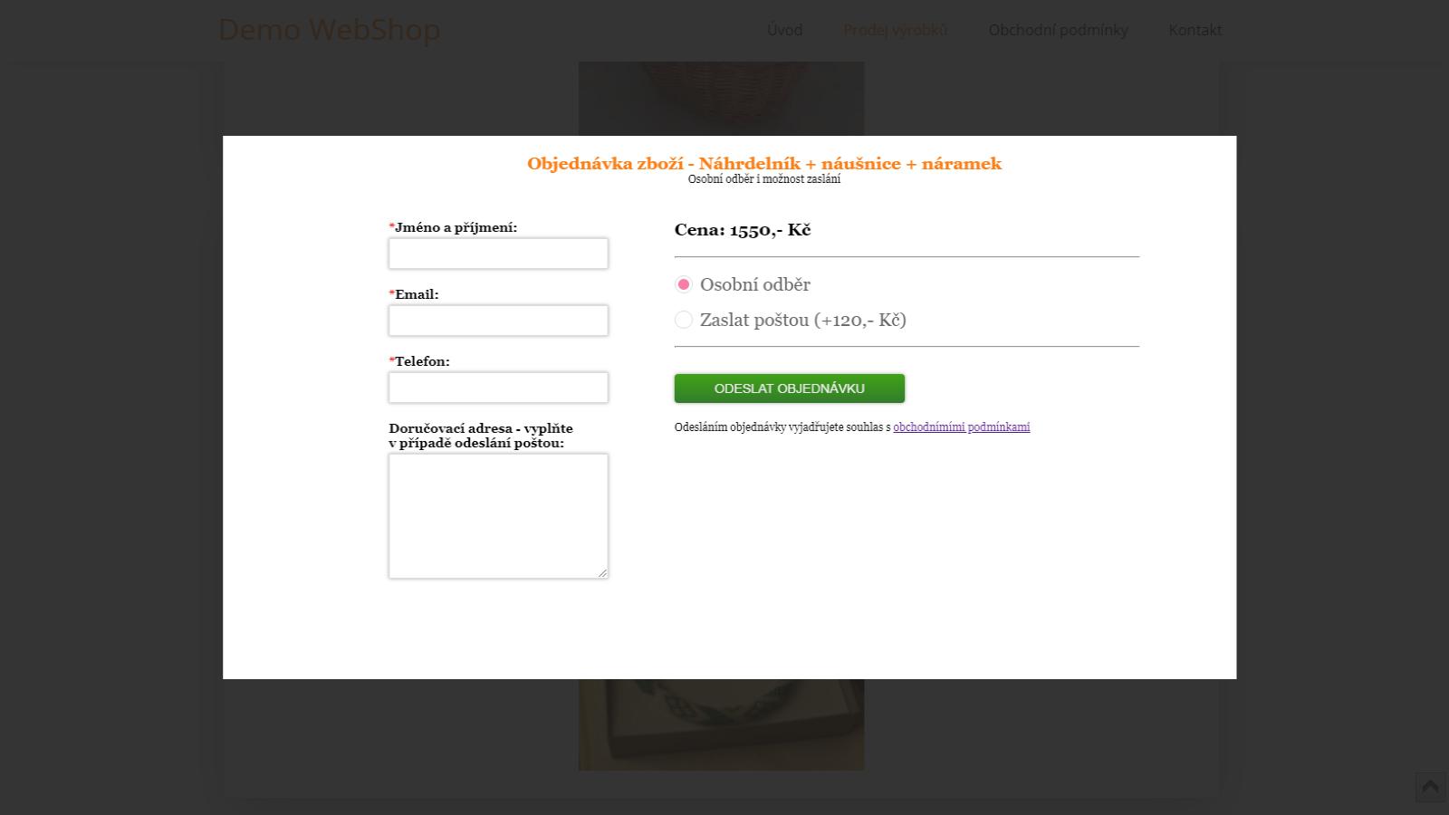Click the product image below the dialog
Image resolution: width=1449 pixels, height=815 pixels.
coord(721,724)
